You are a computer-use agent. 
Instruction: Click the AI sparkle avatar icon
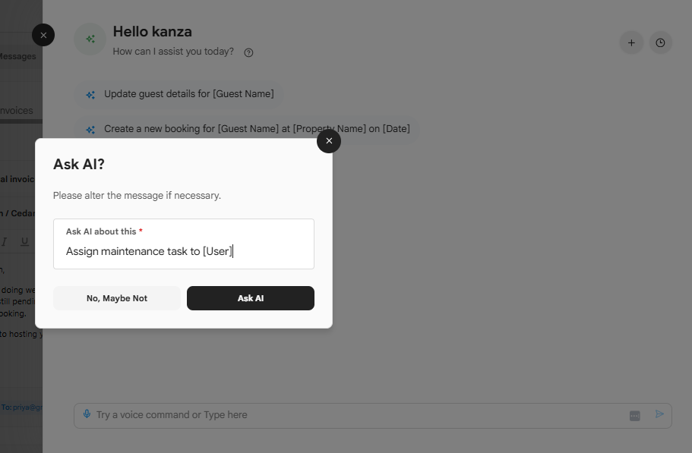90,39
